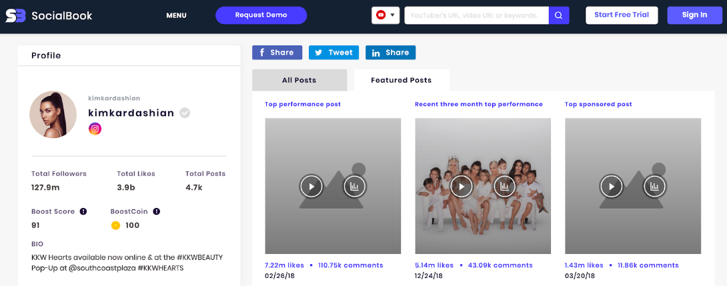Click the Boost Score info icon
The image size is (727, 288).
tap(83, 211)
